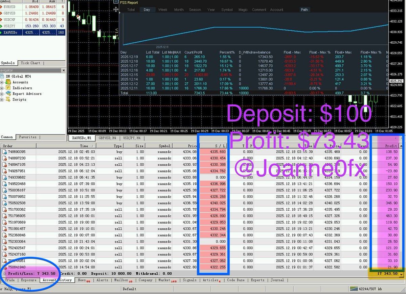Select Week view in FSS Report

[163, 10]
